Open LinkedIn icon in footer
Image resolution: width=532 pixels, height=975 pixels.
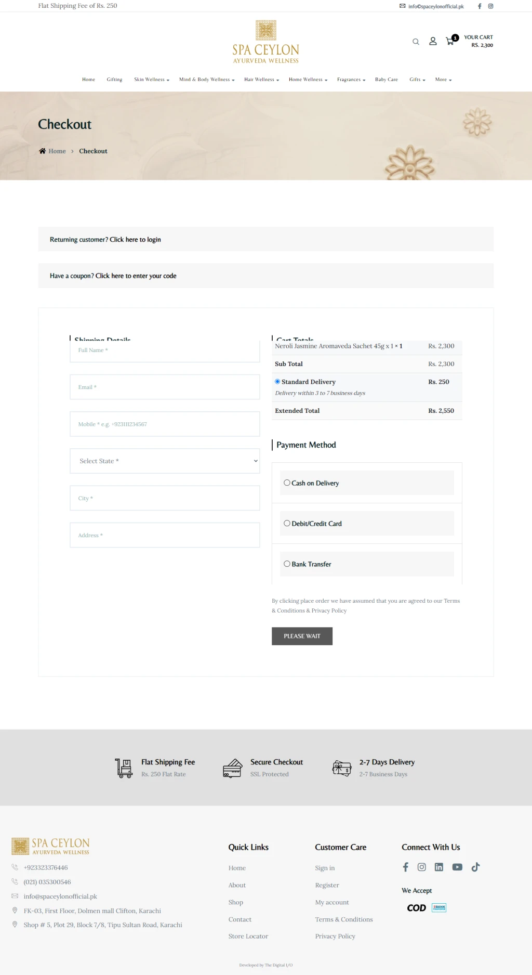(439, 867)
